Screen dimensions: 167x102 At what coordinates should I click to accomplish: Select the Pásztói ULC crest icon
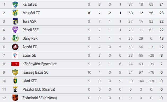click(15, 89)
